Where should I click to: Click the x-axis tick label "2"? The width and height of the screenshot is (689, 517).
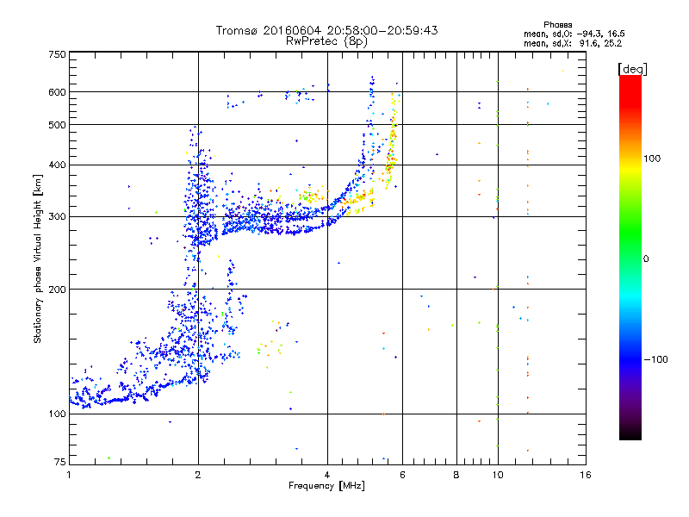198,475
